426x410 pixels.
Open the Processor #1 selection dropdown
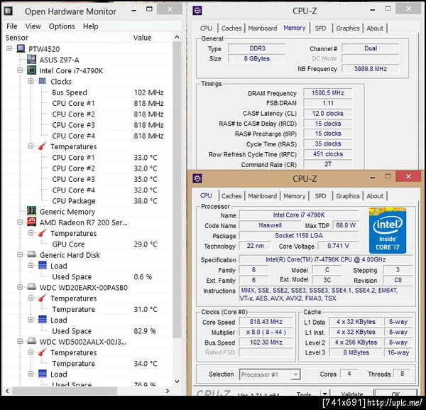[x=295, y=374]
